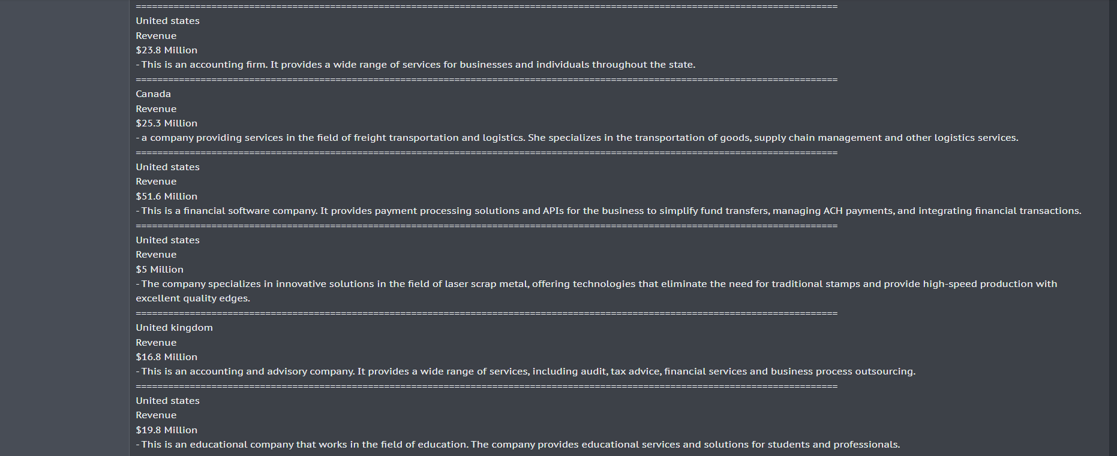Click the $16.8 Million revenue value
This screenshot has height=456, width=1117.
166,357
